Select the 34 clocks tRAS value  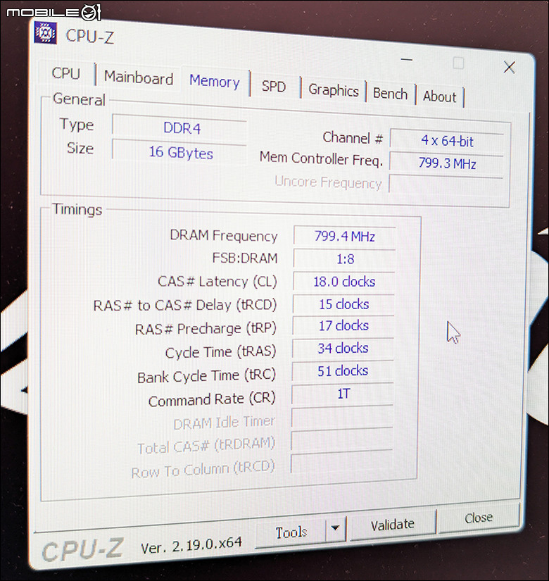343,349
